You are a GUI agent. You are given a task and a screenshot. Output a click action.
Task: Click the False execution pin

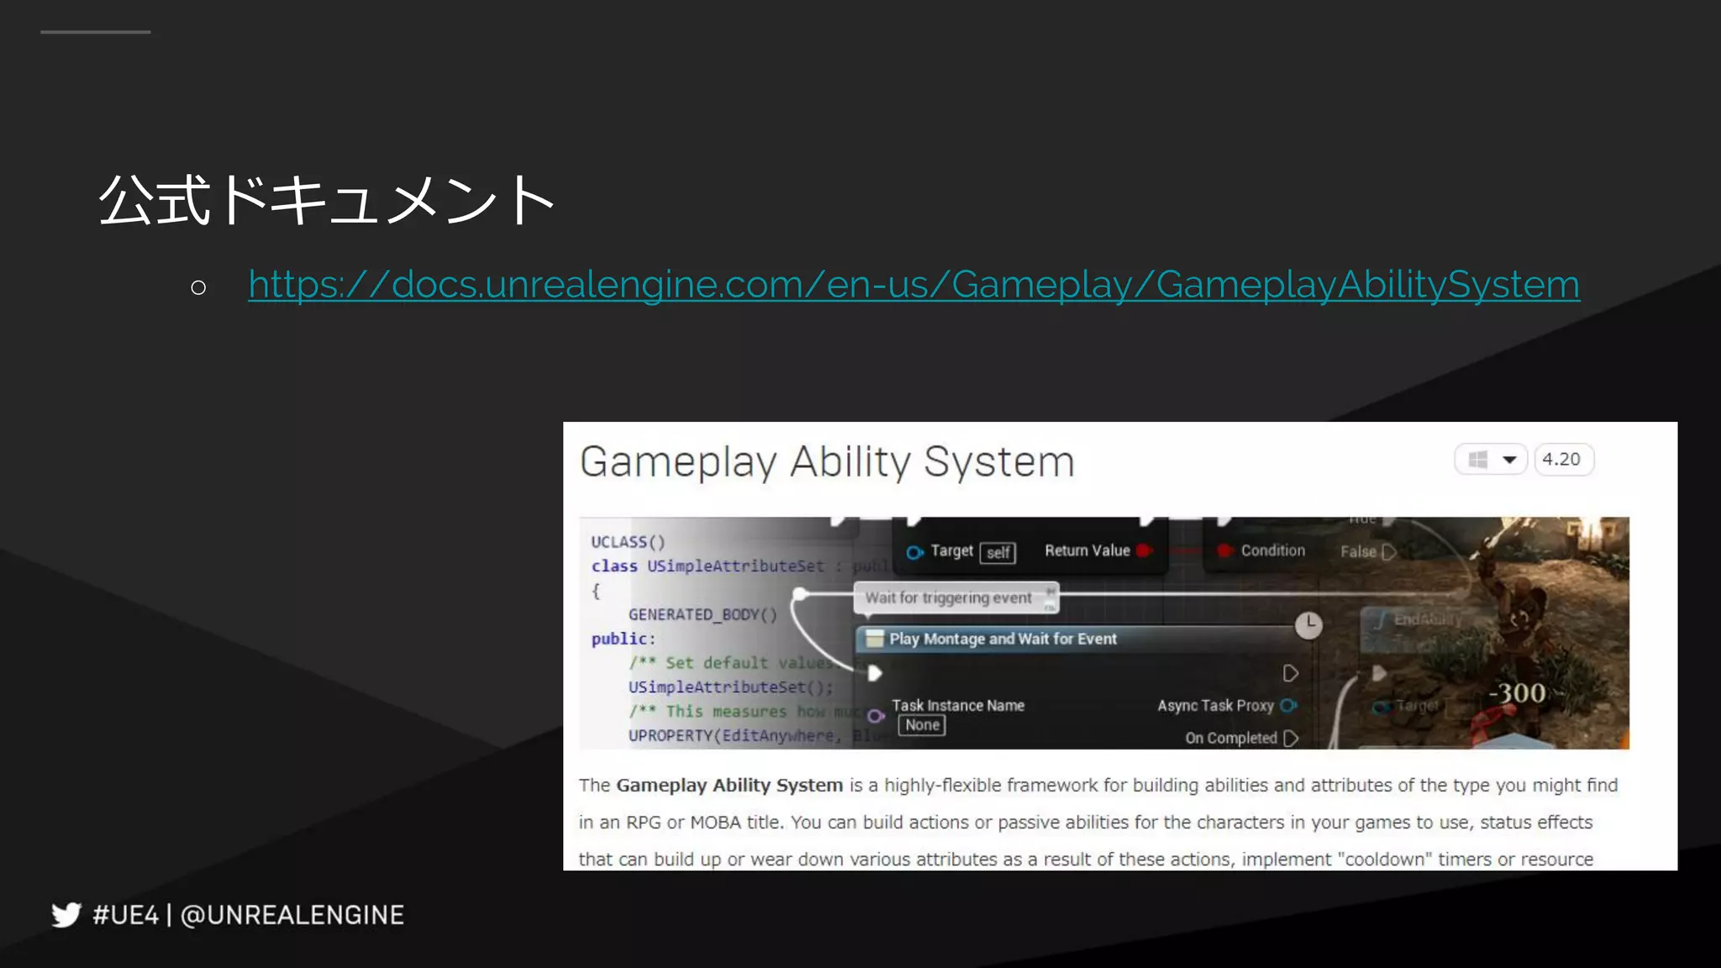point(1389,552)
